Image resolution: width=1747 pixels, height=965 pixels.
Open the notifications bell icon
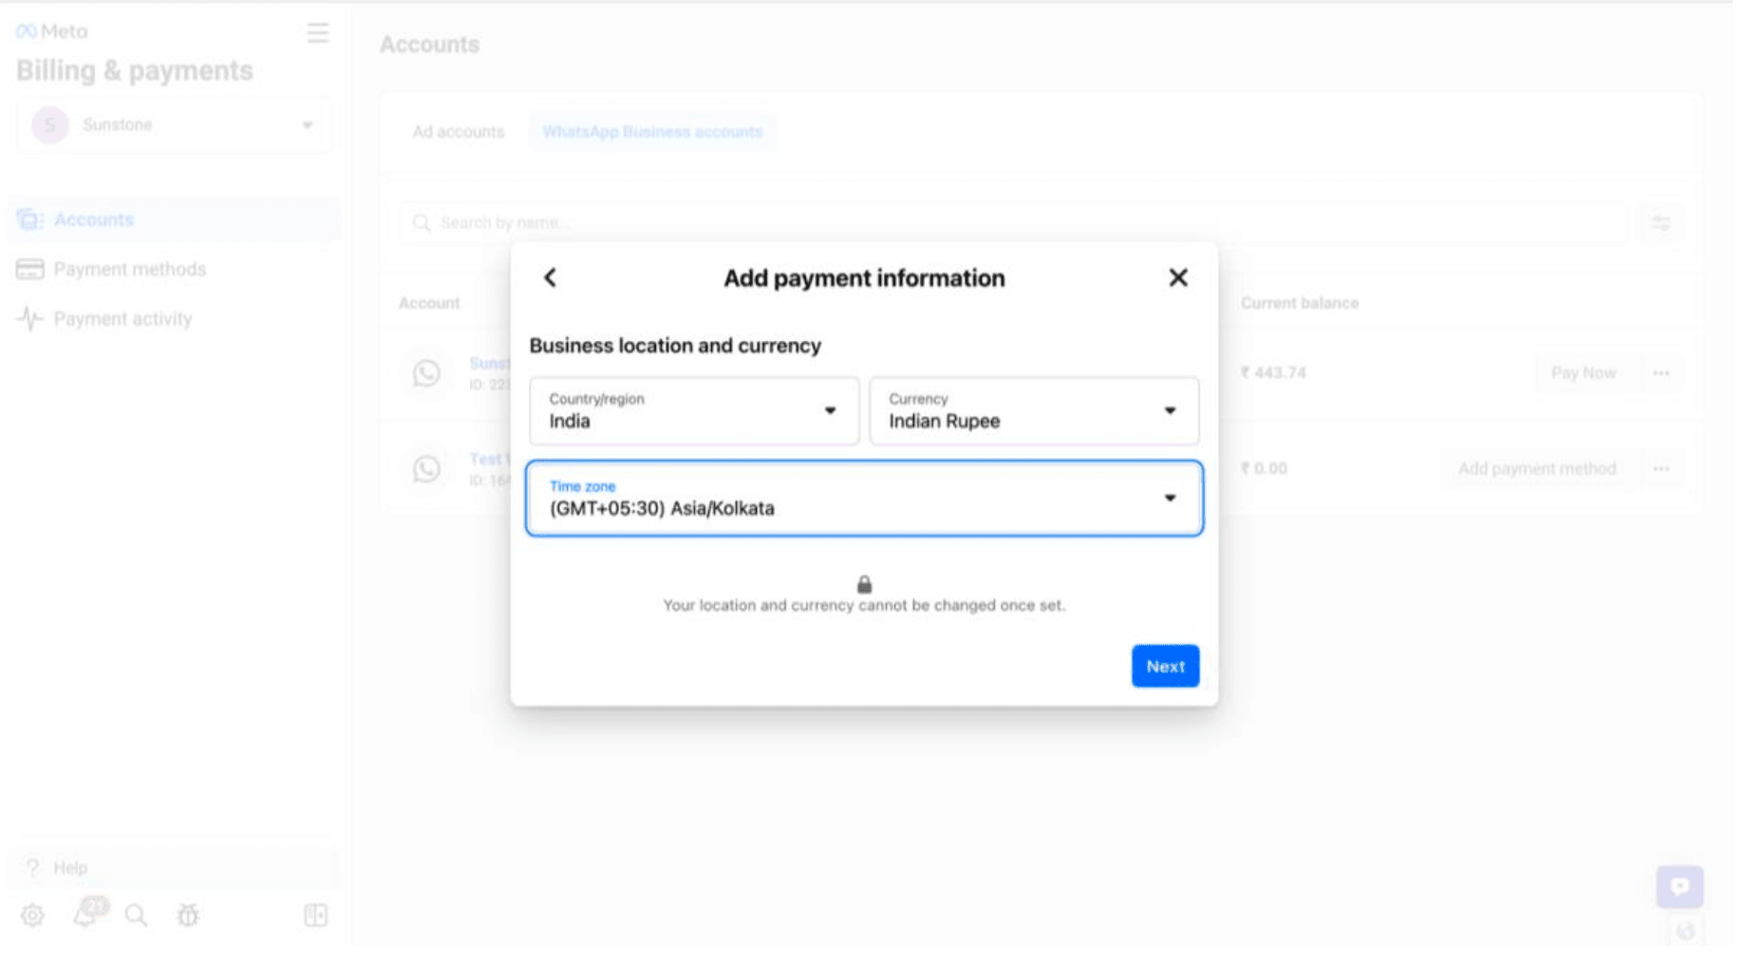[86, 914]
